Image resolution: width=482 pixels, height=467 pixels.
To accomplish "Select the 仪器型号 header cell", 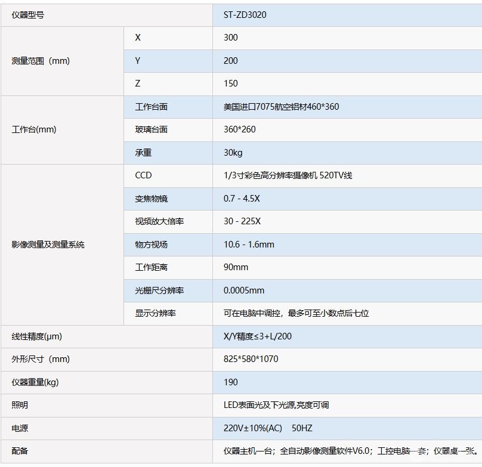I will click(27, 15).
